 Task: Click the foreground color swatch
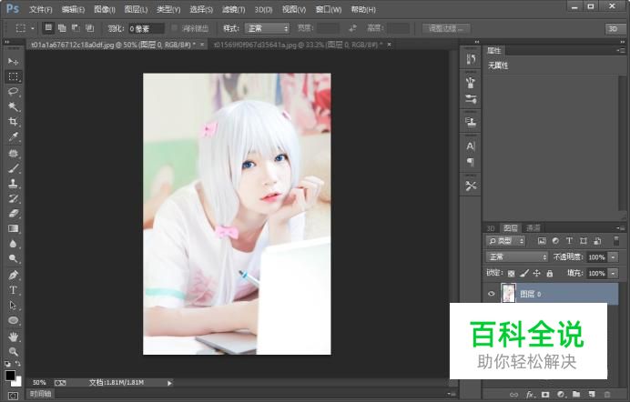pyautogui.click(x=10, y=374)
